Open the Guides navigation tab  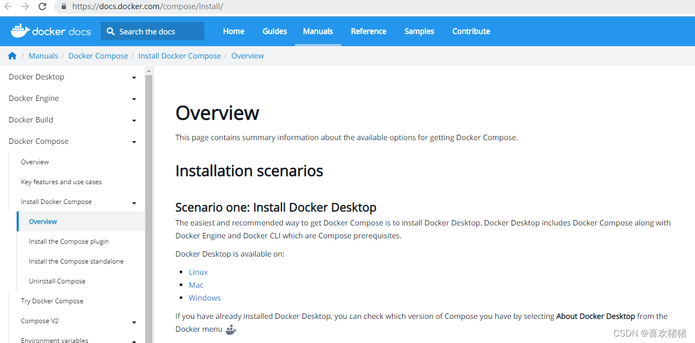point(275,31)
